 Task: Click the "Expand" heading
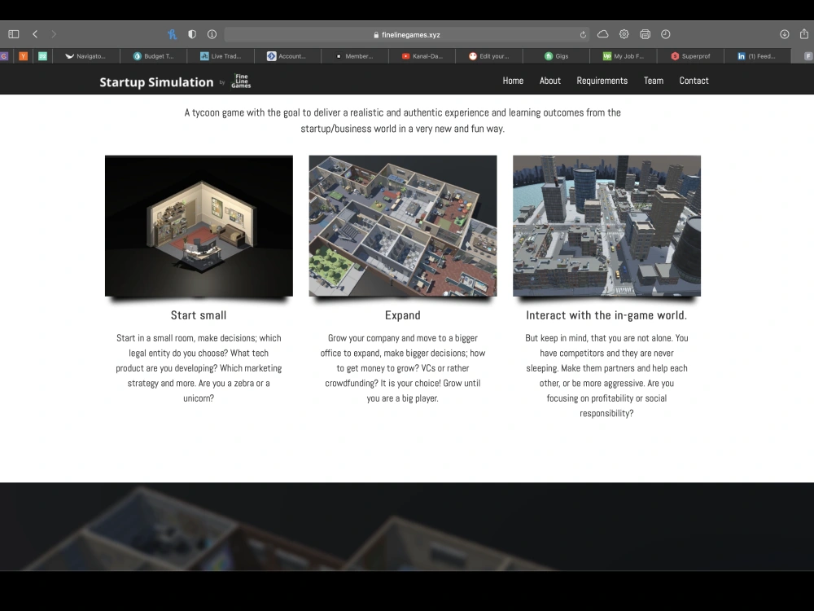(x=403, y=315)
